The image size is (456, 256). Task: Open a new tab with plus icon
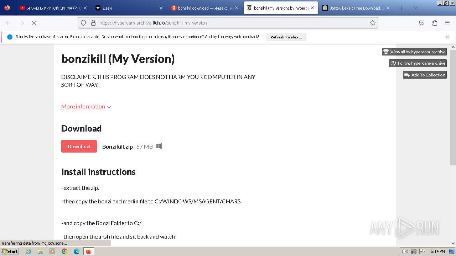pos(401,8)
